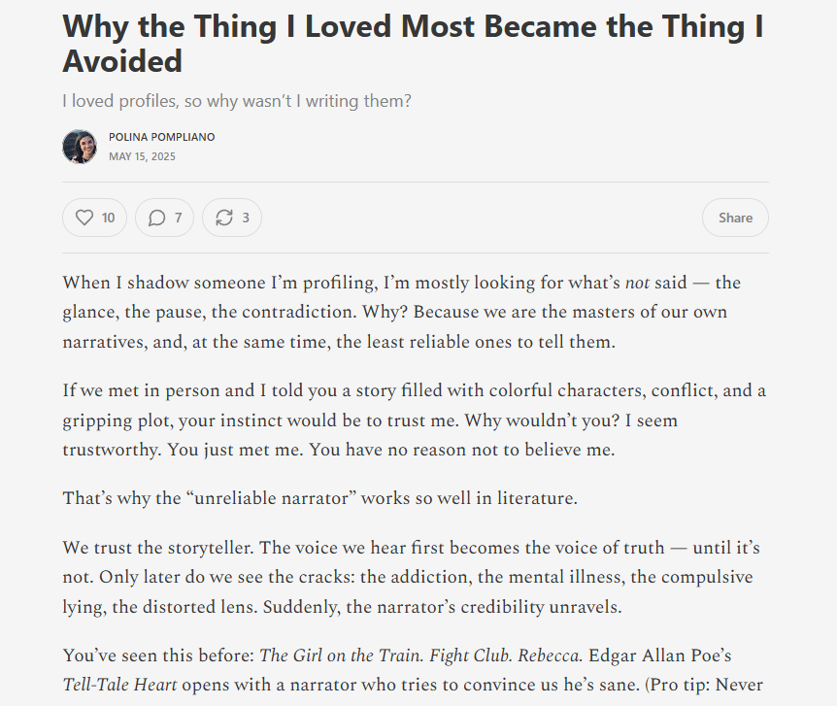Screen dimensions: 837x706
Task: Open the author name POLINA POMPLIANO link
Action: pos(162,137)
